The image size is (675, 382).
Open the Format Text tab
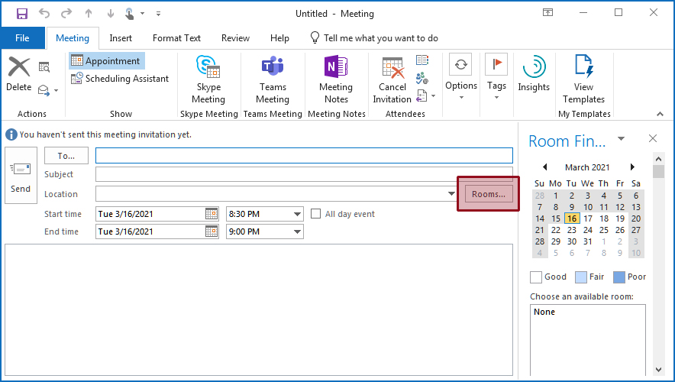[176, 38]
